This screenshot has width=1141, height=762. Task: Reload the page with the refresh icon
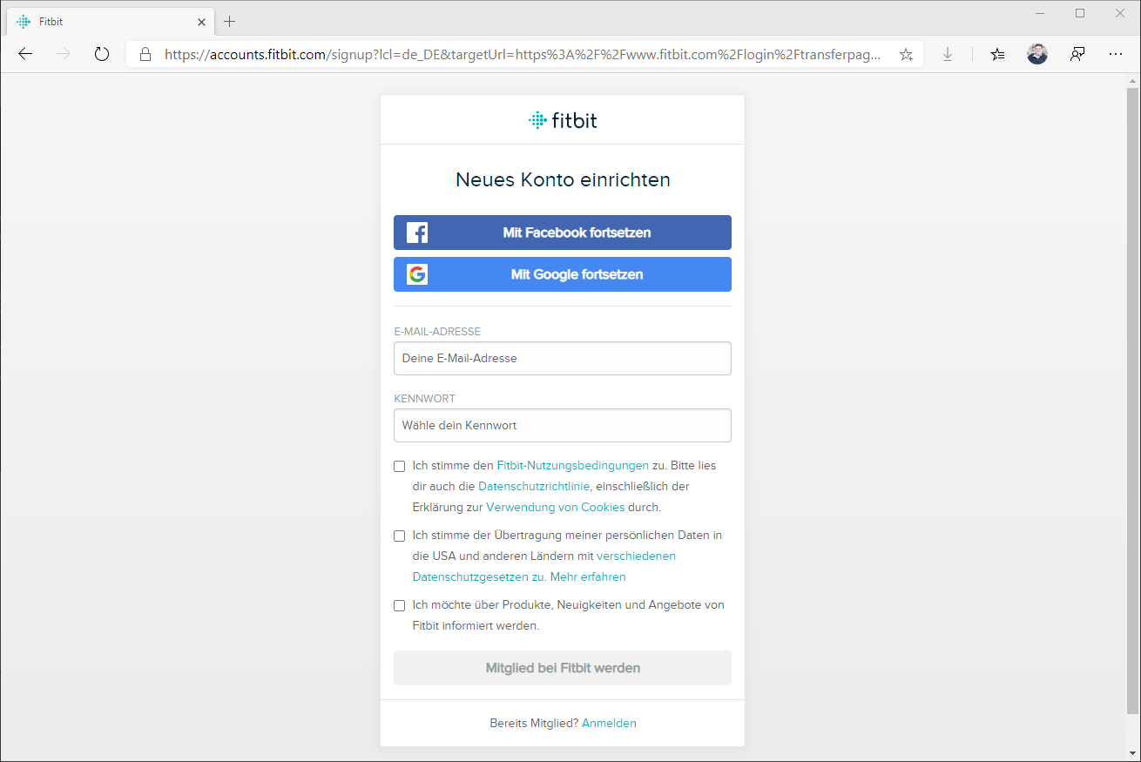102,54
